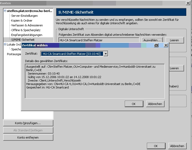Close the Zertifikat wählen dialog
192x150 pixels.
point(166,45)
